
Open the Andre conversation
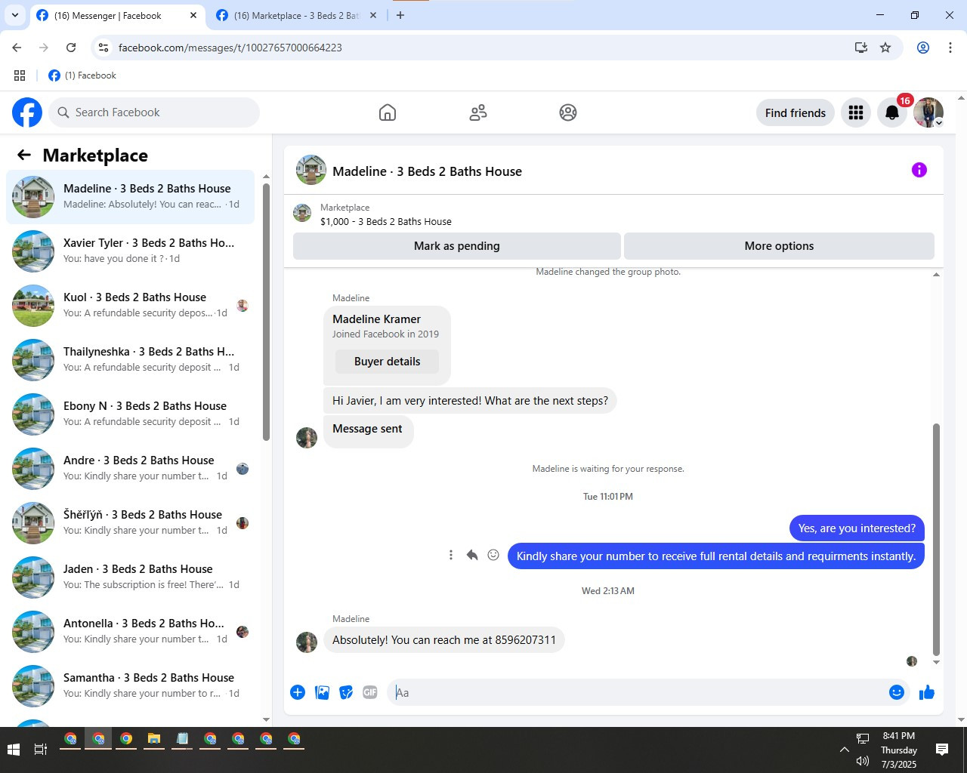[131, 469]
